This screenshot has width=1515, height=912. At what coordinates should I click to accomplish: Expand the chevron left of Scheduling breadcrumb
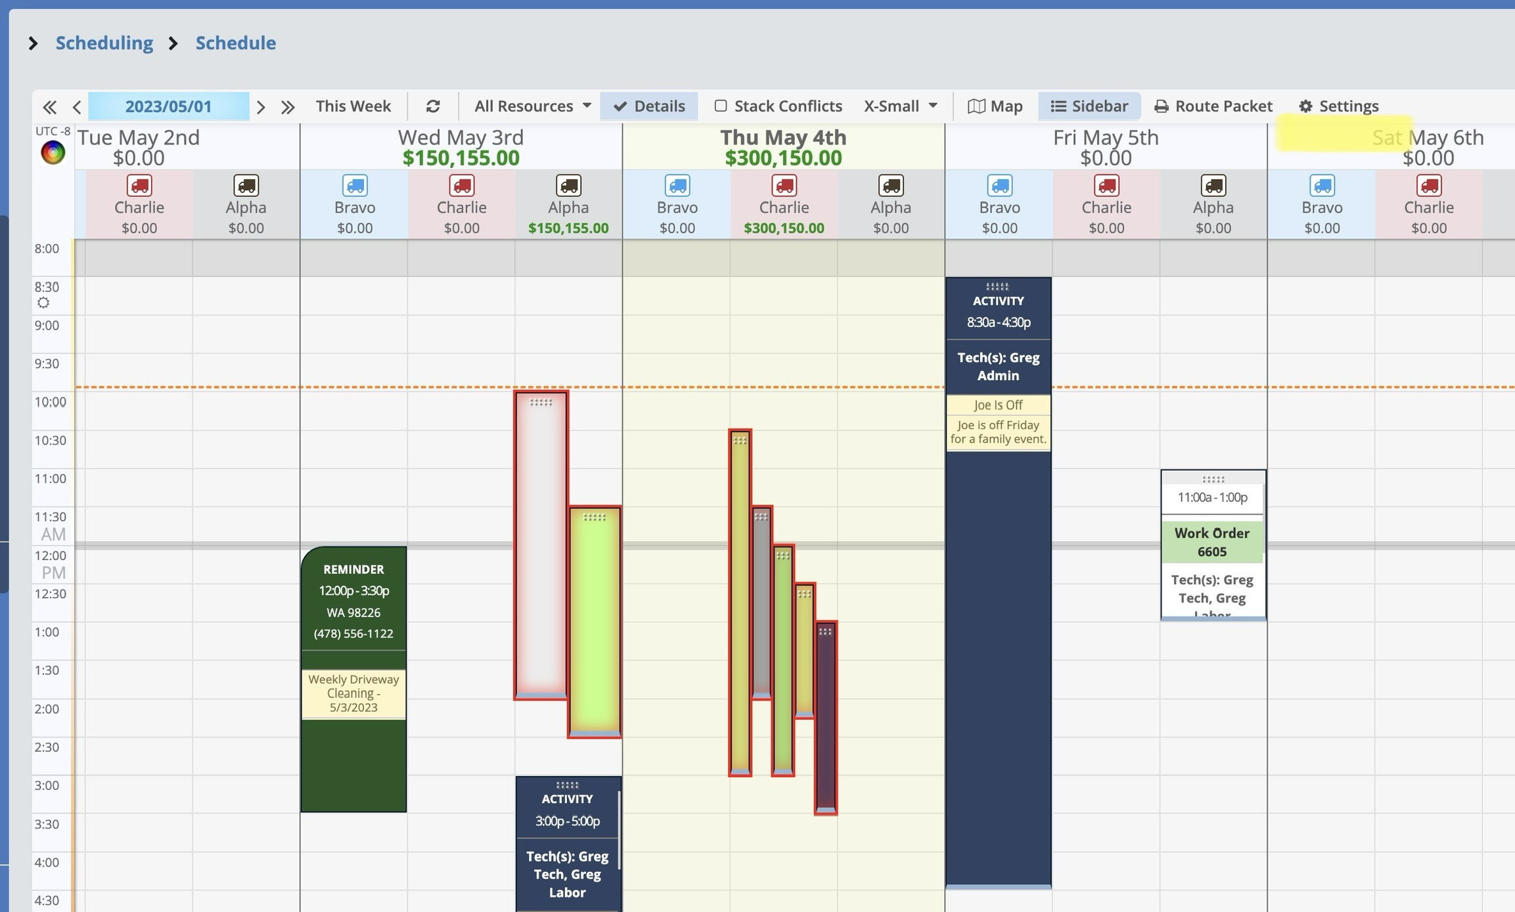tap(34, 43)
